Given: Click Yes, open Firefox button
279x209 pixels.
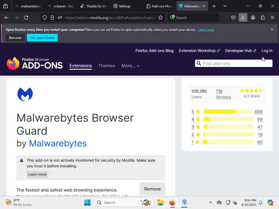Looking at the screenshot, I should [42, 38].
